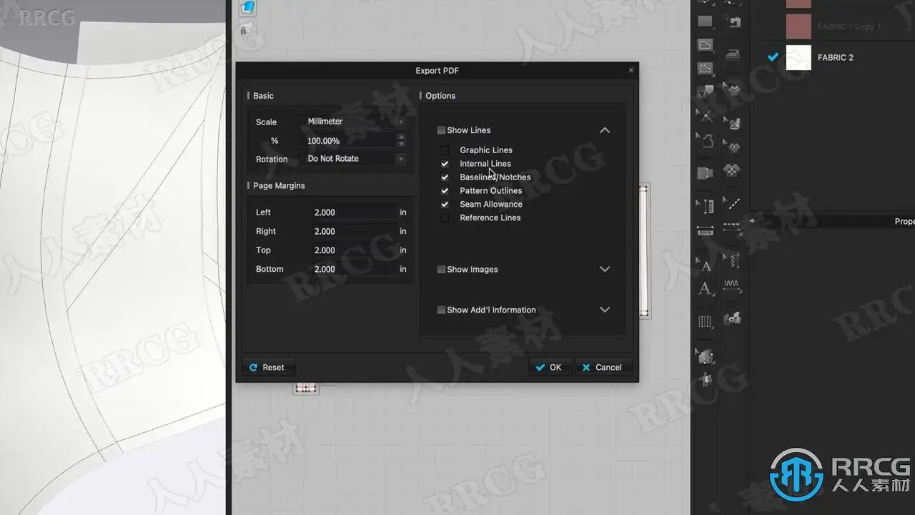Pick the checkered shirt tool without arrow
This screenshot has height=515, width=915.
coord(733,171)
